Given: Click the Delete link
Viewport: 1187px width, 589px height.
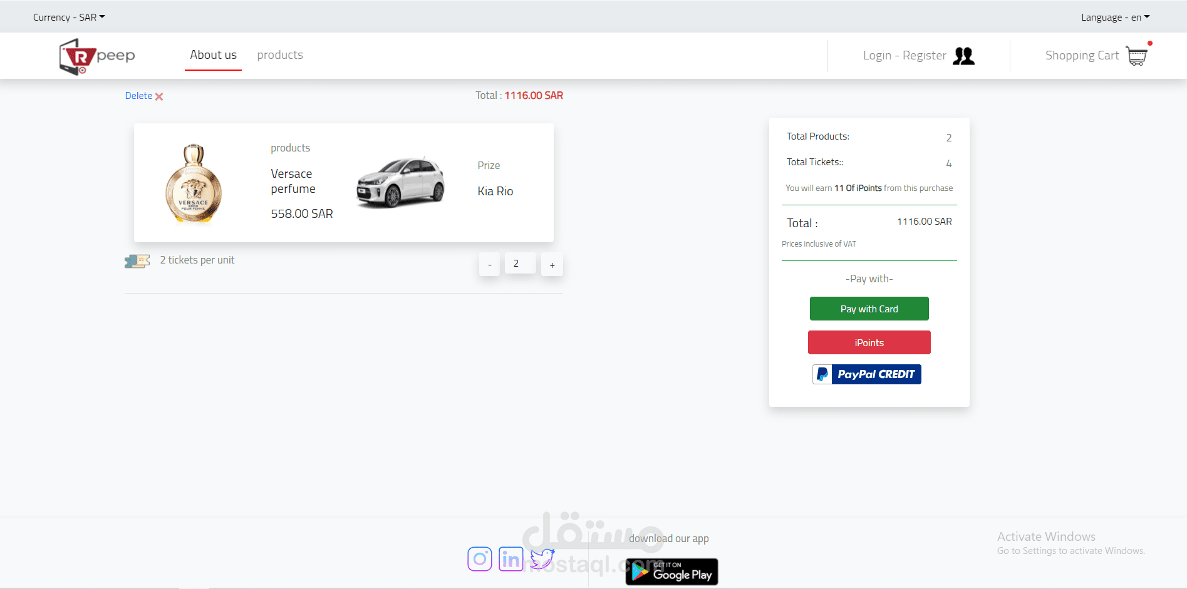Looking at the screenshot, I should tap(138, 96).
